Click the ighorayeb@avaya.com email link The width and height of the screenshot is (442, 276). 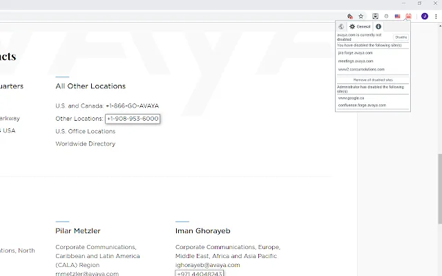click(x=207, y=265)
